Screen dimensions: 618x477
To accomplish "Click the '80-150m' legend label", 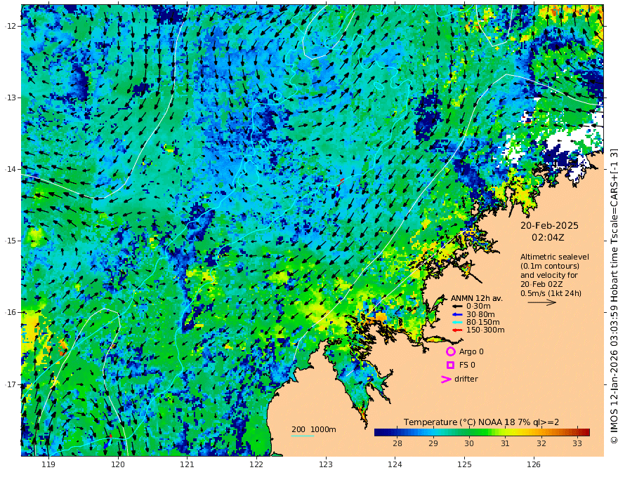I will pos(483,323).
